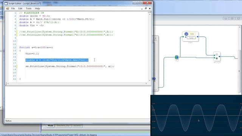Close the inner script document

[150, 8]
